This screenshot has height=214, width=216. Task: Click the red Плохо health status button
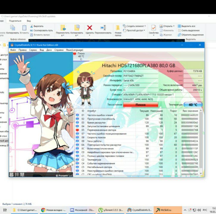click(x=140, y=105)
